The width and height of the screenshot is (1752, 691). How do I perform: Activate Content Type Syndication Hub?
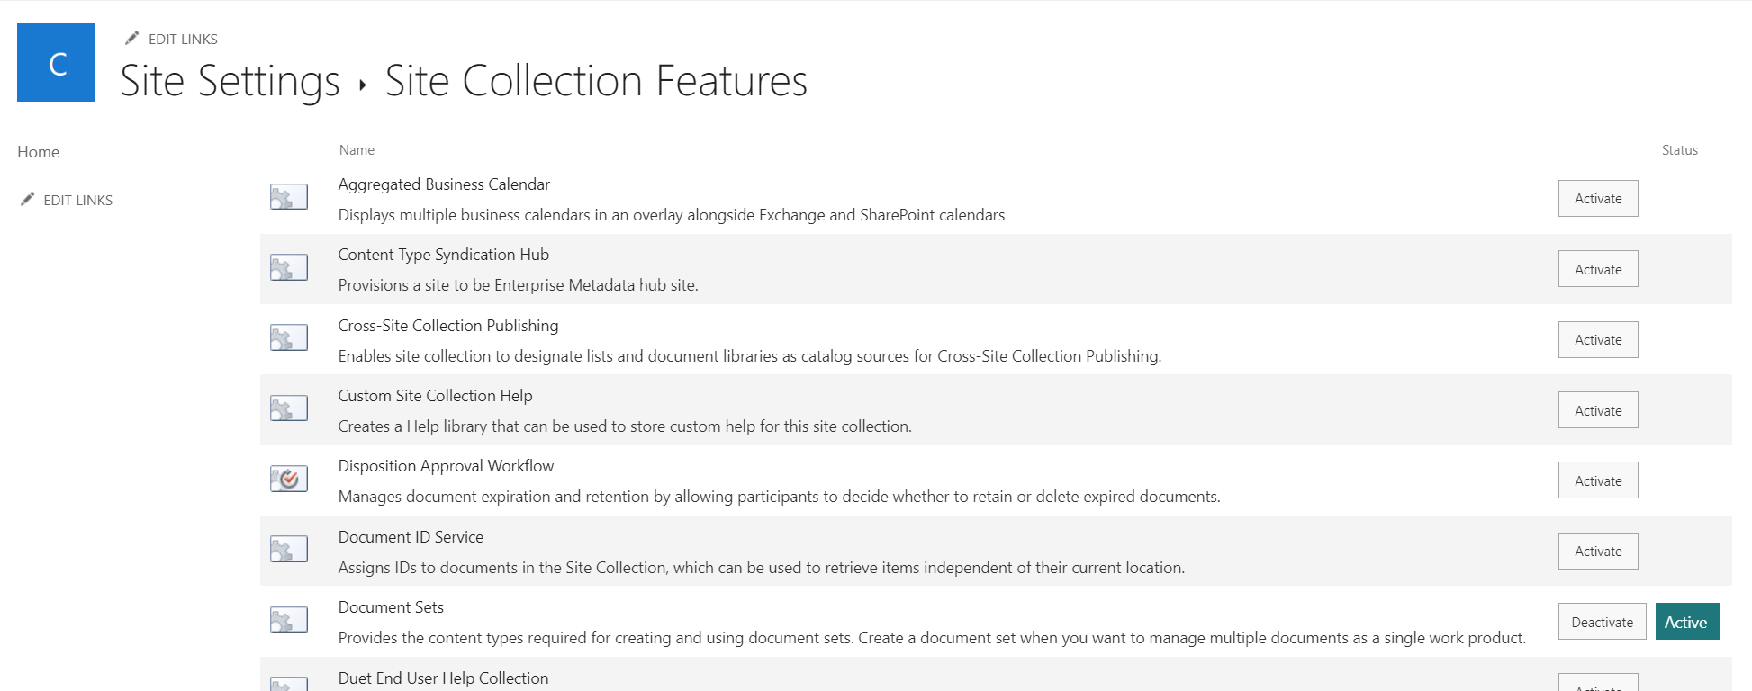[x=1597, y=268]
